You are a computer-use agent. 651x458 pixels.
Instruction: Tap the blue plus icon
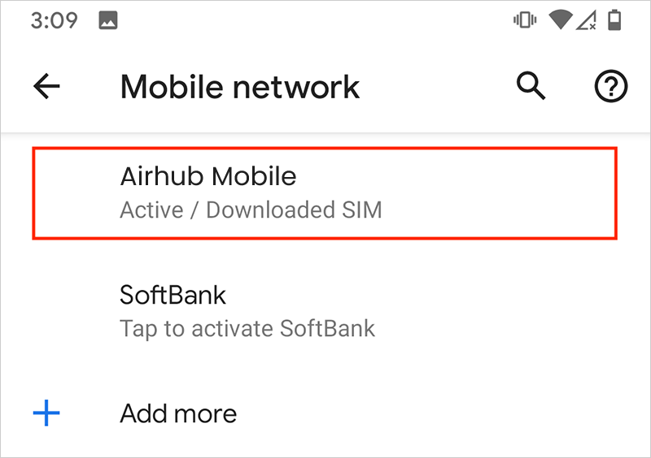pos(47,414)
